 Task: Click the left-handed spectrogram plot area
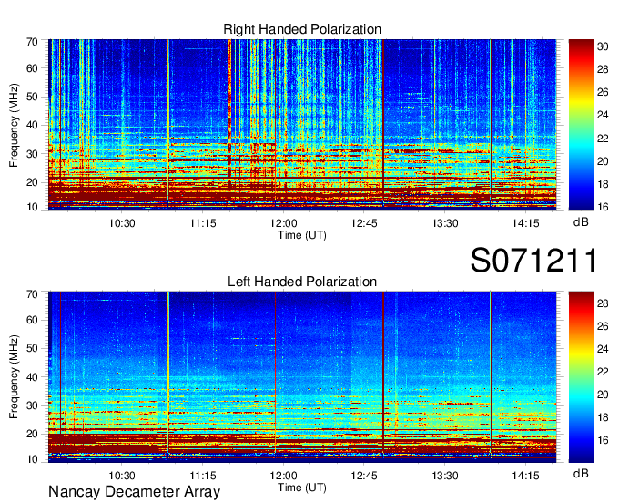pyautogui.click(x=302, y=376)
